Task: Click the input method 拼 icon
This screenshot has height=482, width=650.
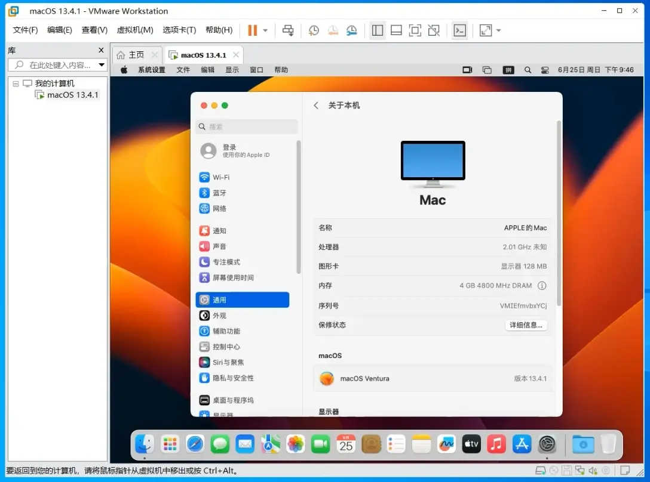Action: [508, 70]
